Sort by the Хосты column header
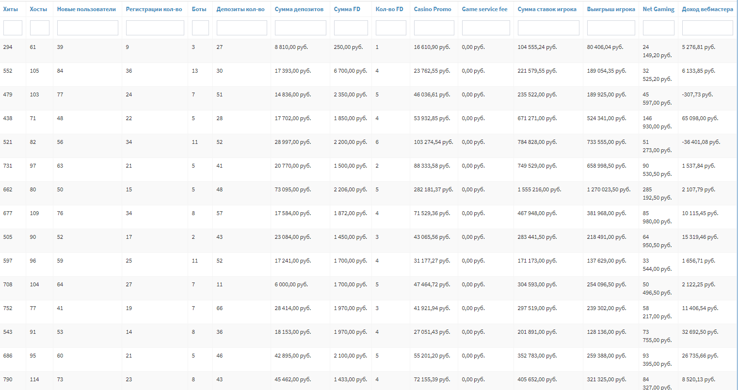738x390 pixels. pos(38,9)
